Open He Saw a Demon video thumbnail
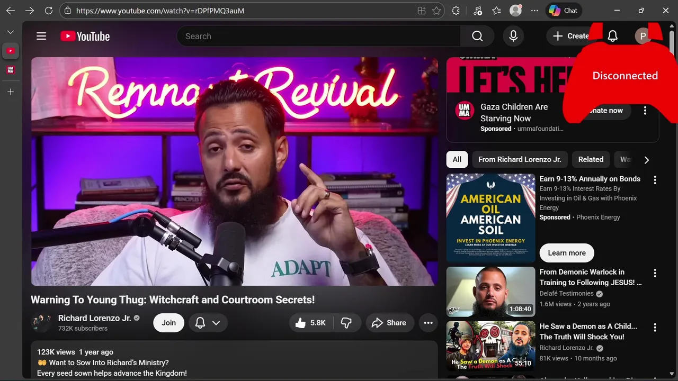This screenshot has height=381, width=678. [491, 346]
